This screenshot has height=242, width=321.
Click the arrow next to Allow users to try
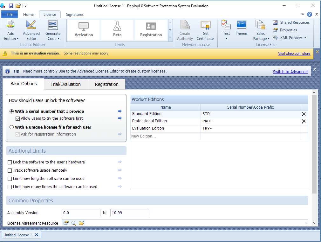(120, 118)
